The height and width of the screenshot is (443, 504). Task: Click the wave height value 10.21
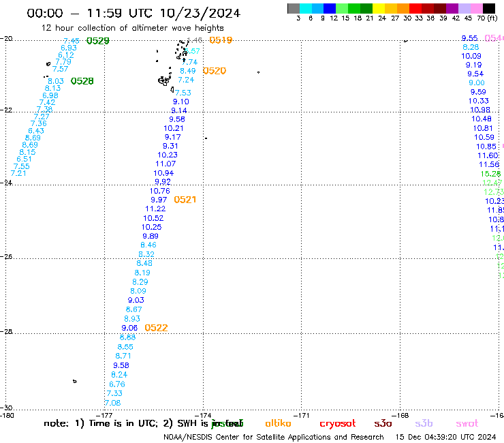174,128
